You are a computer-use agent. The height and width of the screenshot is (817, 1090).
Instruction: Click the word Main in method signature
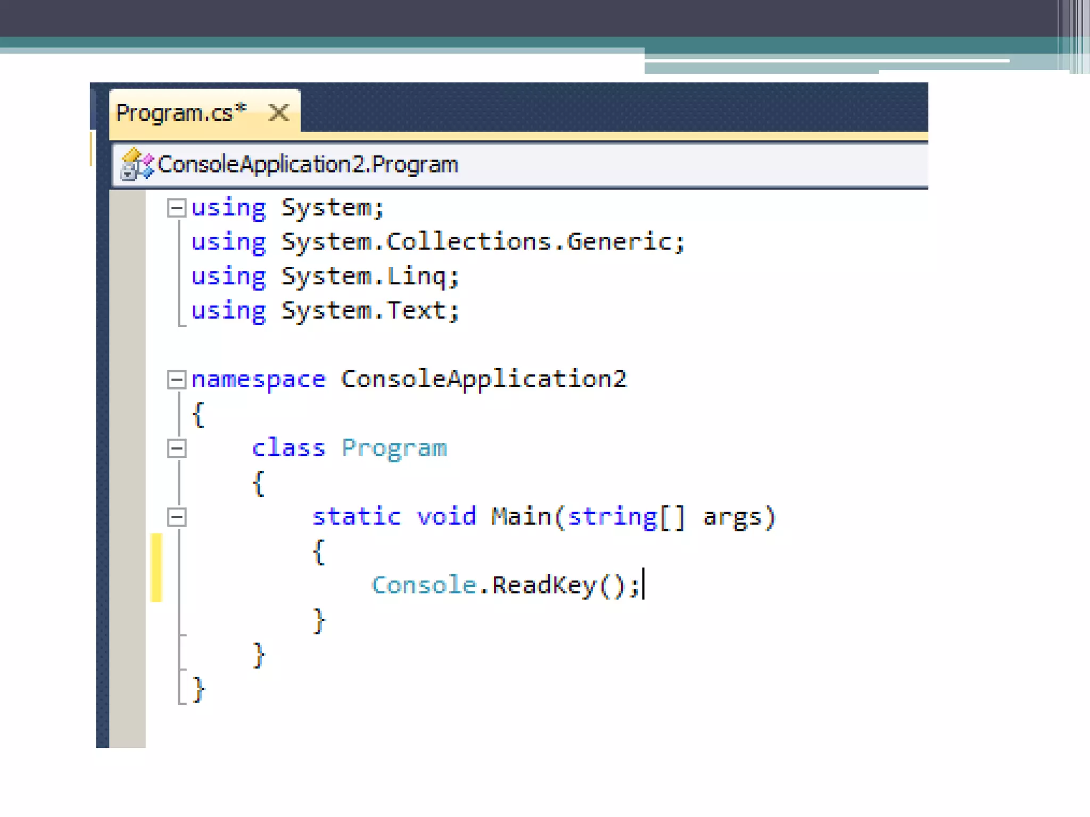pyautogui.click(x=521, y=517)
